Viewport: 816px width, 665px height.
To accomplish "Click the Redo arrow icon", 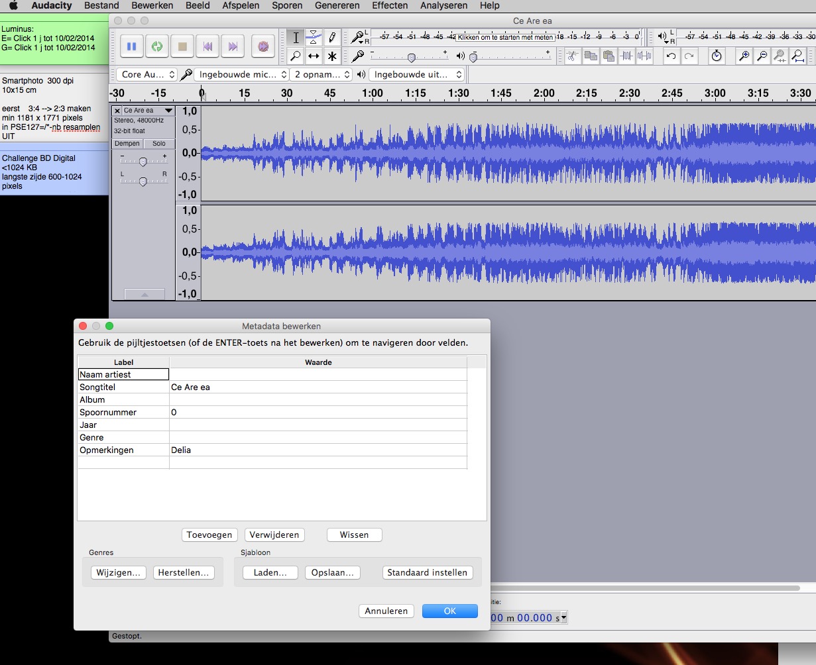I will pyautogui.click(x=689, y=56).
